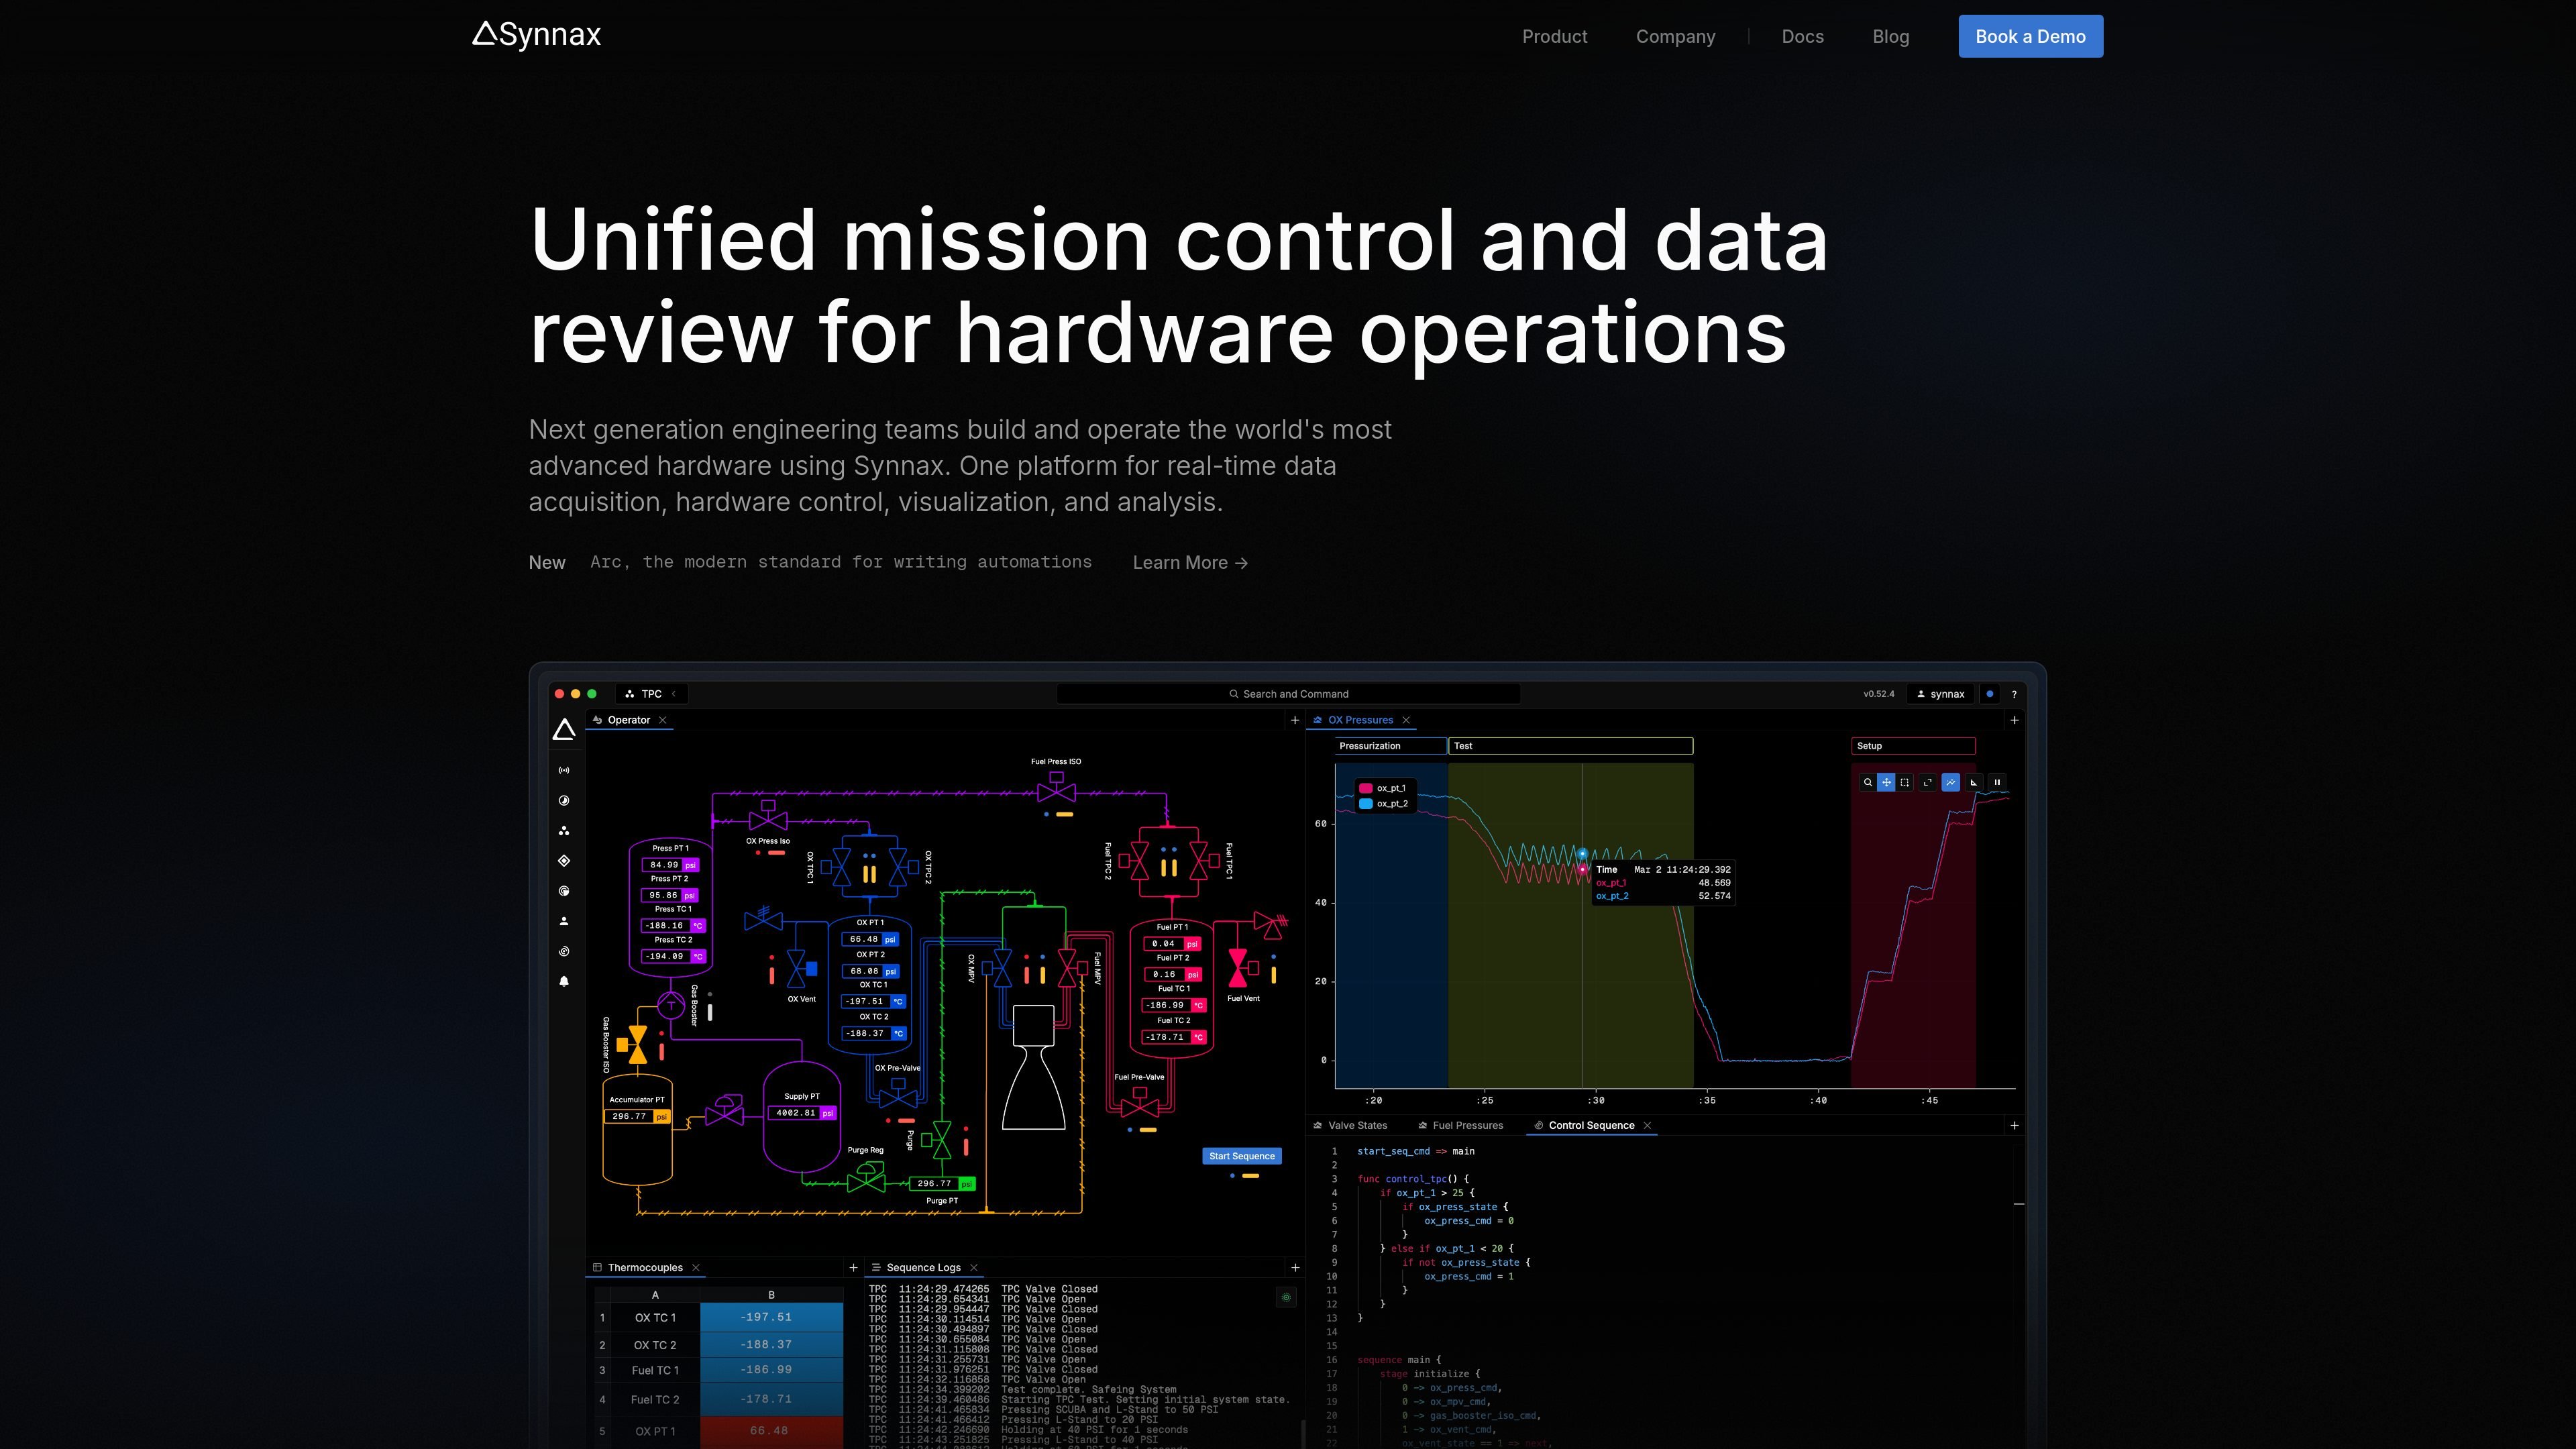Open the ranges clock icon in sidebar
This screenshot has width=2576, height=1449.
(x=564, y=800)
